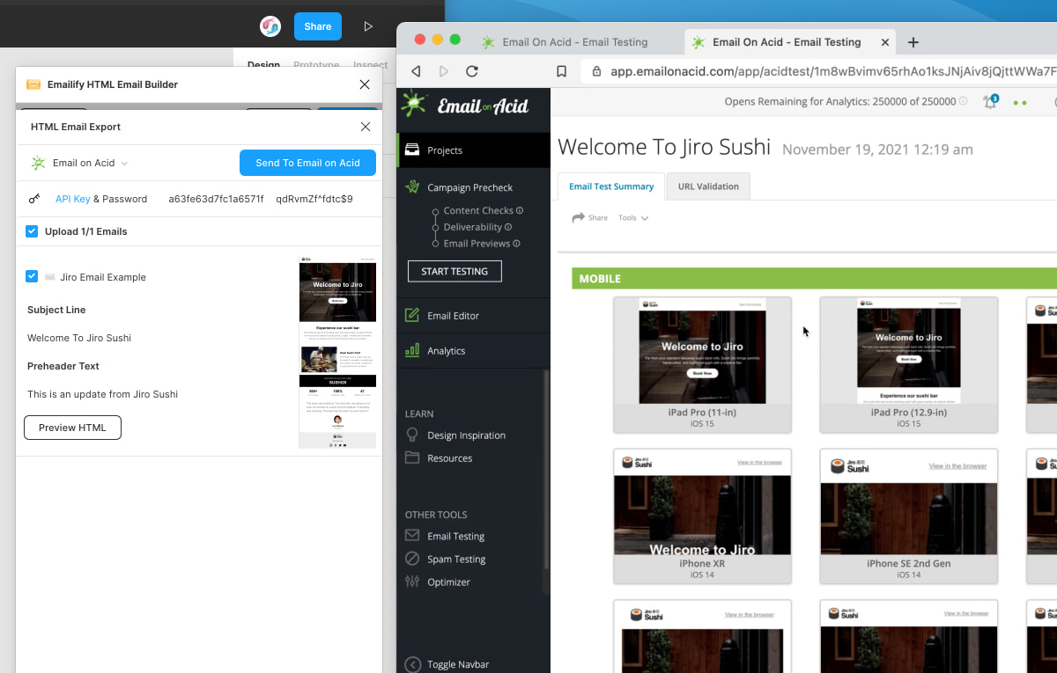Screen dimensions: 1057x673
Task: Reload the browser page
Action: (472, 71)
